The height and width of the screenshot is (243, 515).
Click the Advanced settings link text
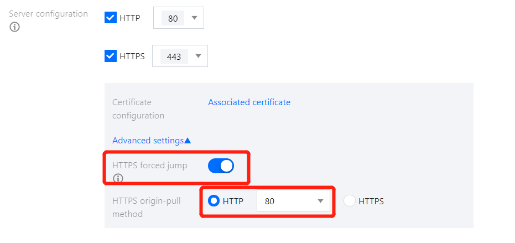(x=148, y=141)
